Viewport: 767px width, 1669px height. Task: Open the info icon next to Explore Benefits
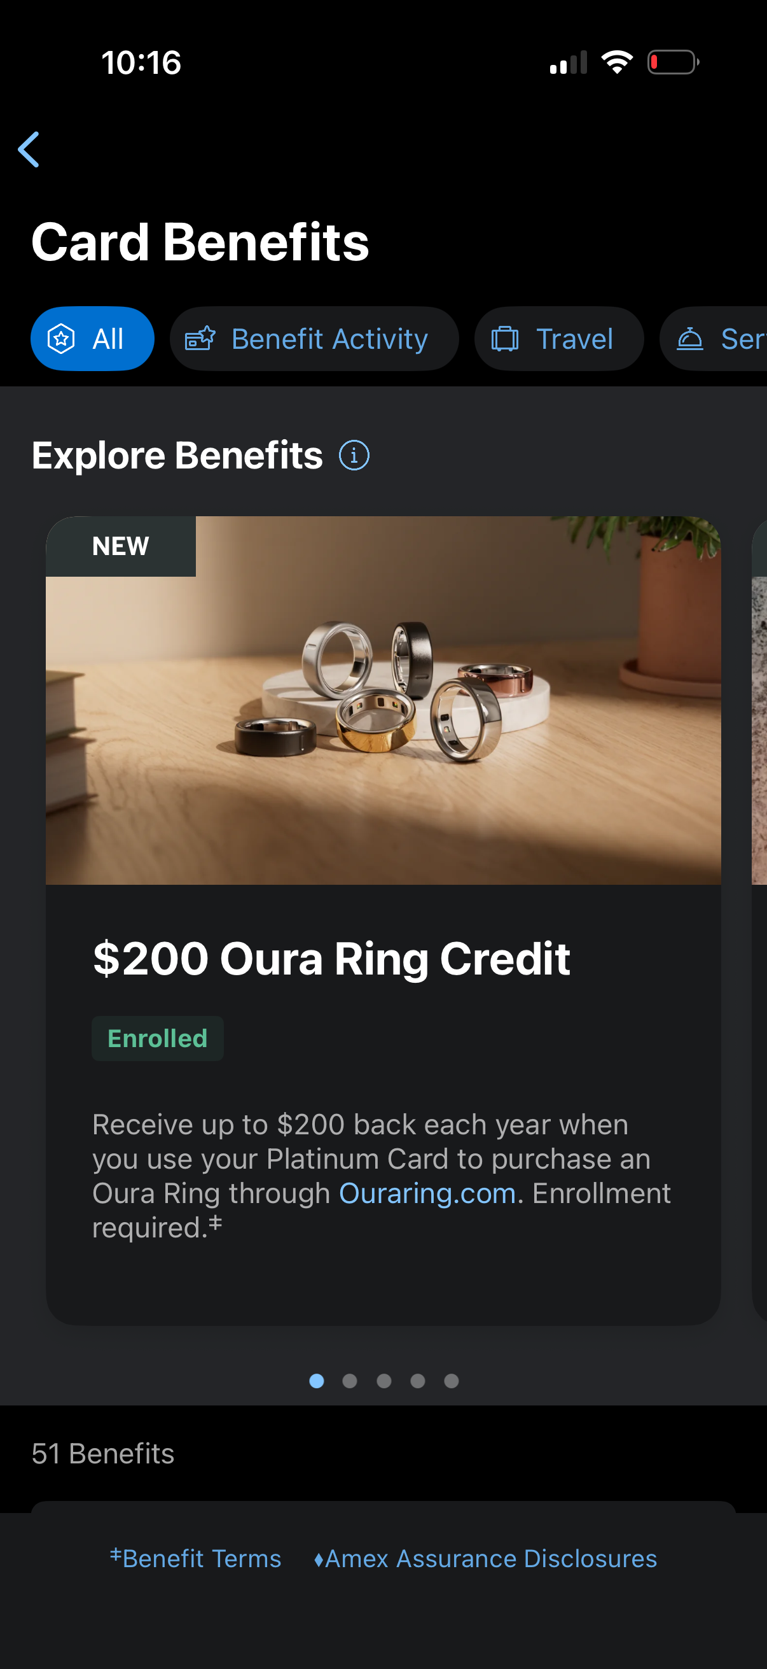[x=354, y=455]
